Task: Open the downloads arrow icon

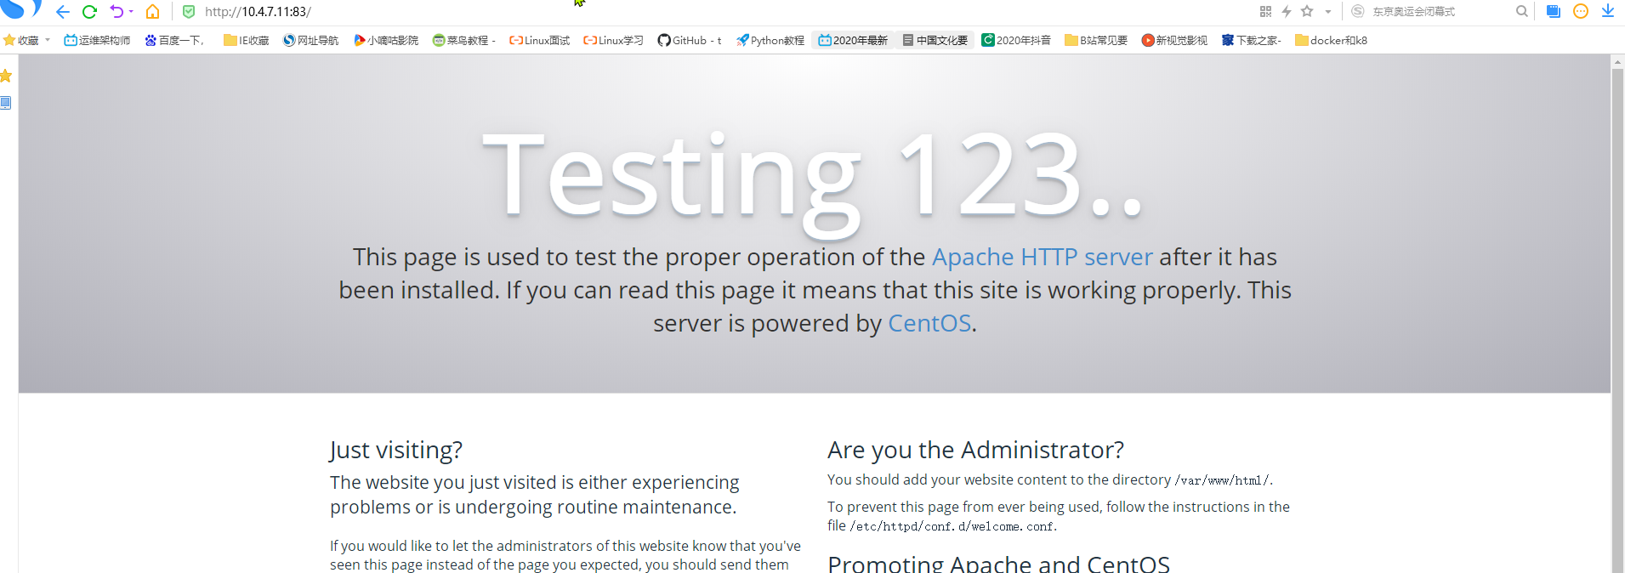Action: (x=1608, y=11)
